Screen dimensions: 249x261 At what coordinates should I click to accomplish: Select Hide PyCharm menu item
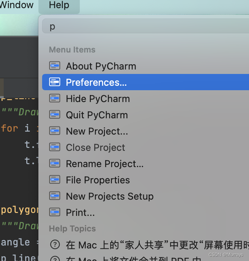[x=146, y=98]
